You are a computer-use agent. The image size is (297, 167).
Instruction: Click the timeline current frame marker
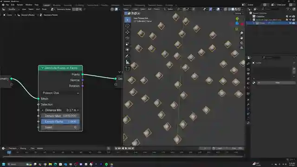click(9, 152)
